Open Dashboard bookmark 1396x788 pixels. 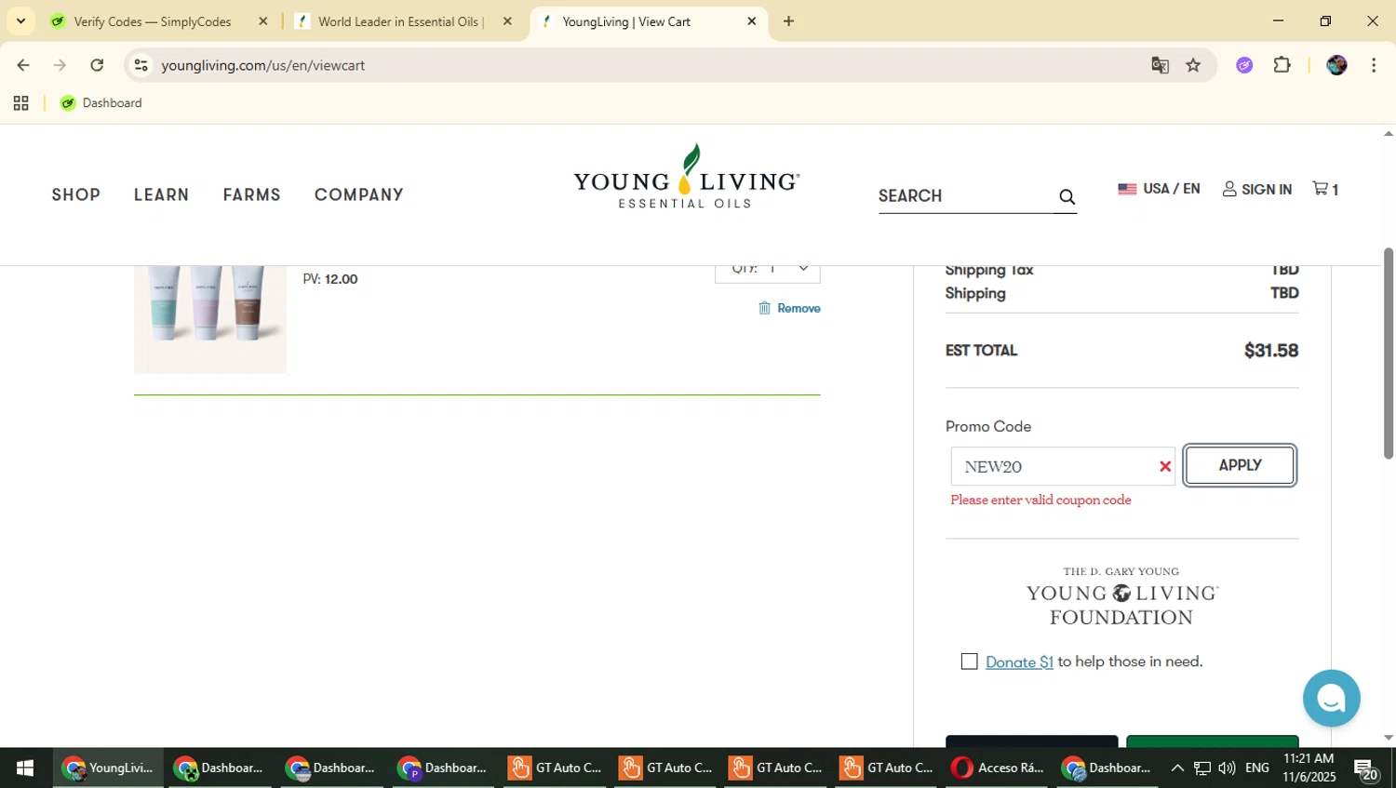click(101, 103)
